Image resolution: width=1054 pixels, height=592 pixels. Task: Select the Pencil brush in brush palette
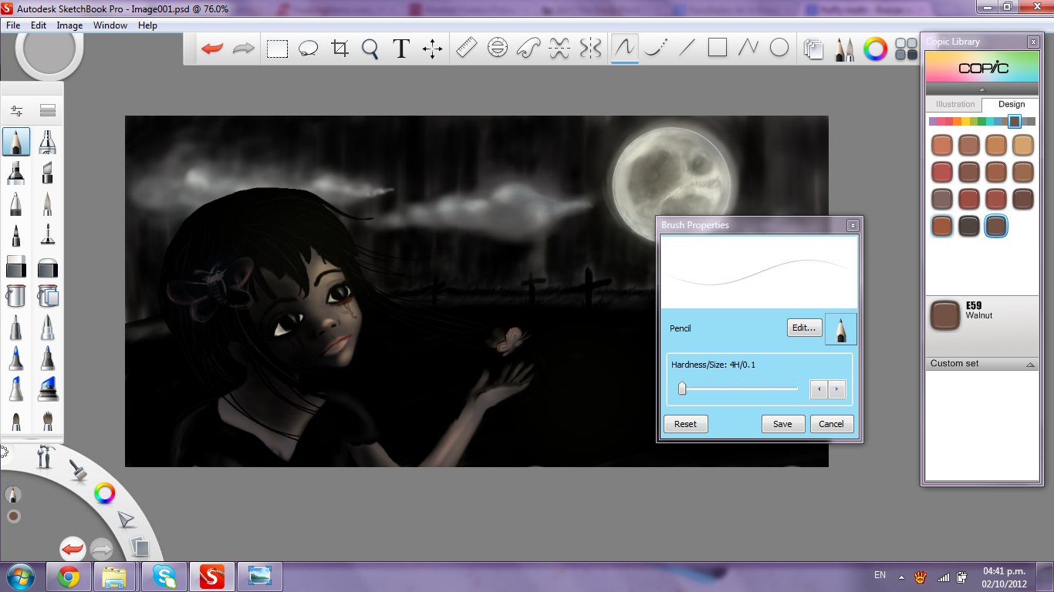coord(16,142)
